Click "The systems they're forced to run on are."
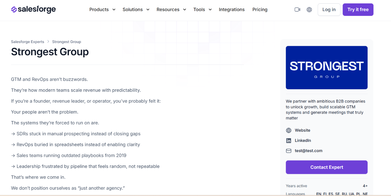Image resolution: width=391 pixels, height=196 pixels. [x=55, y=123]
